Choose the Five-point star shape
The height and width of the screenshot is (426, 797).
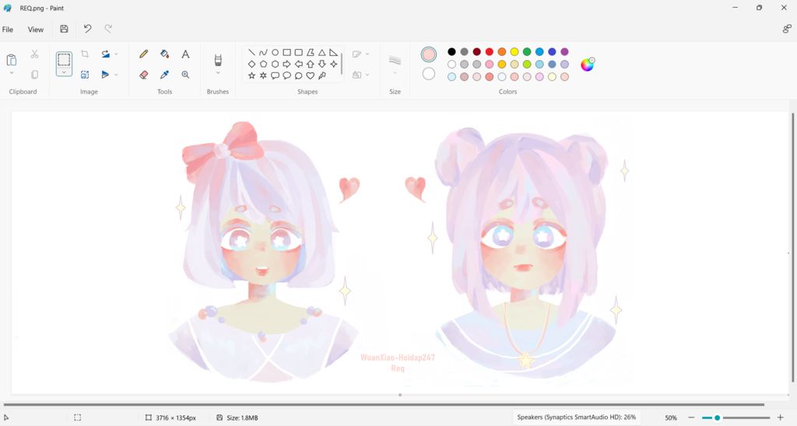click(251, 75)
